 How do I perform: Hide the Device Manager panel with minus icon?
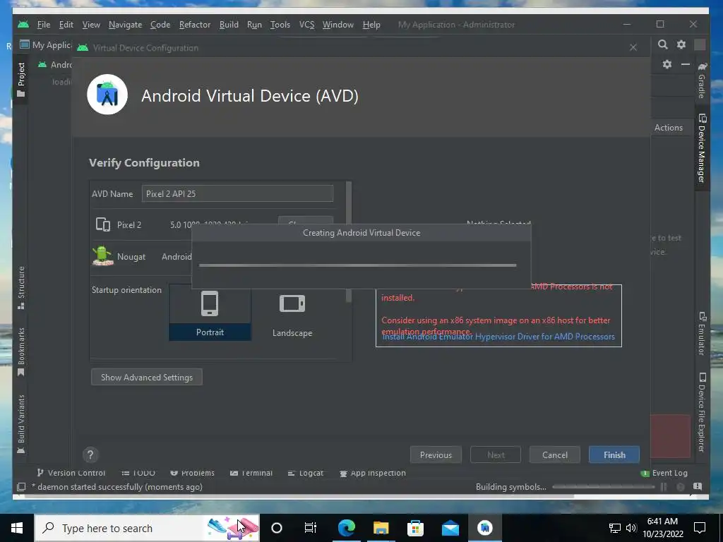point(686,64)
